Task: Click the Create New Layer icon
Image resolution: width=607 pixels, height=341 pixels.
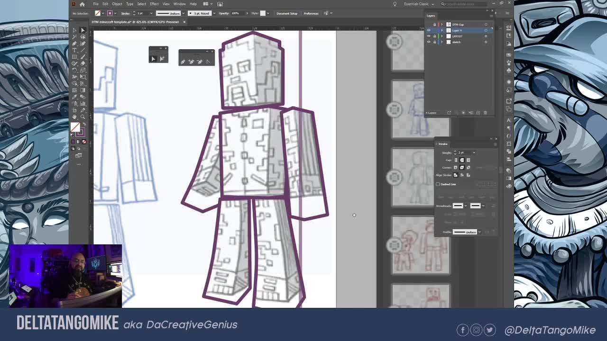Action: coord(478,112)
